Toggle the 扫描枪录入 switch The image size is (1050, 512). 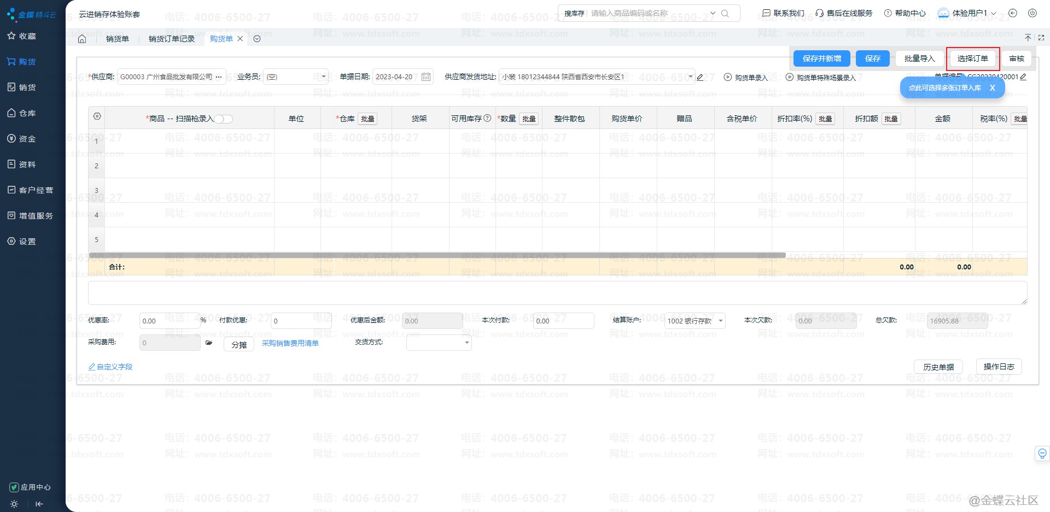pos(224,119)
